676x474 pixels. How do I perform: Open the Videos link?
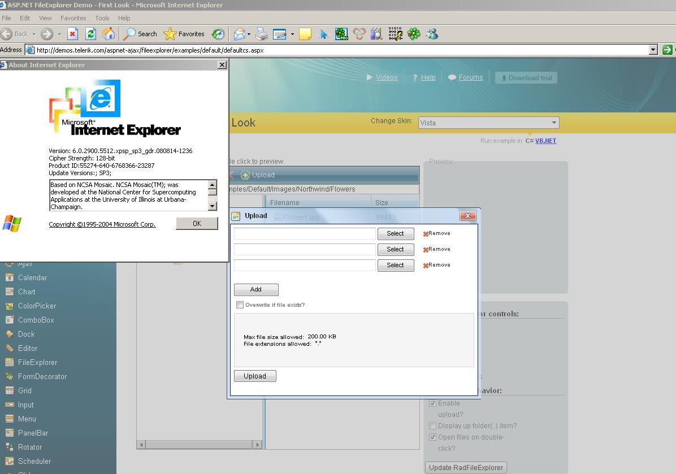387,77
